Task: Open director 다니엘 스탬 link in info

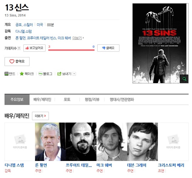Action: (23, 31)
